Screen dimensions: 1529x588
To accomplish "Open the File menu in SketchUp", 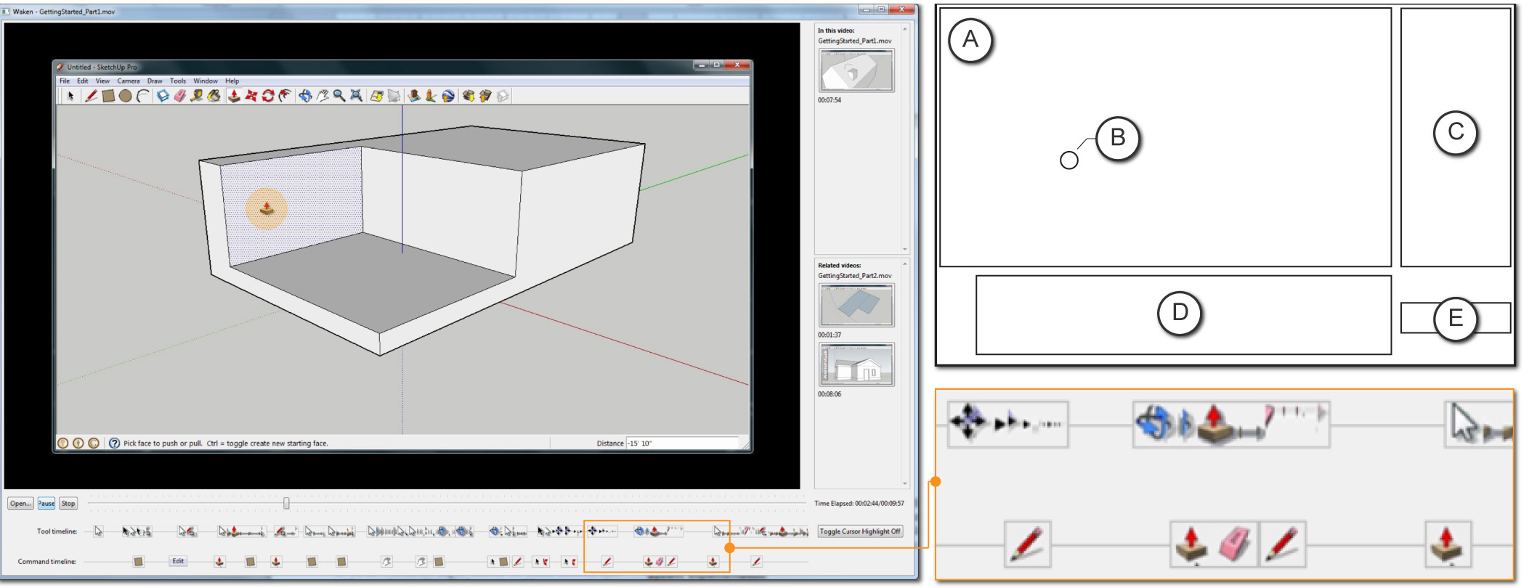I will pyautogui.click(x=65, y=81).
